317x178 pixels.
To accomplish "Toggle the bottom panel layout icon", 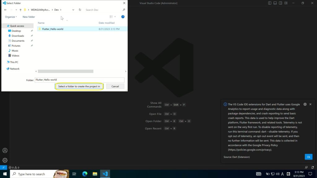I will [x=275, y=3].
